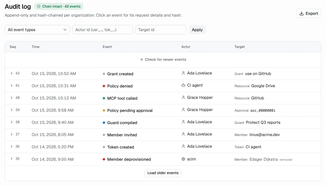
Task: Click target apr_00000001
Action: (x=263, y=110)
